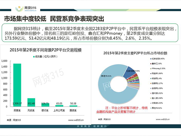Click the legend label 成交量（亿元人民币）

46,57
